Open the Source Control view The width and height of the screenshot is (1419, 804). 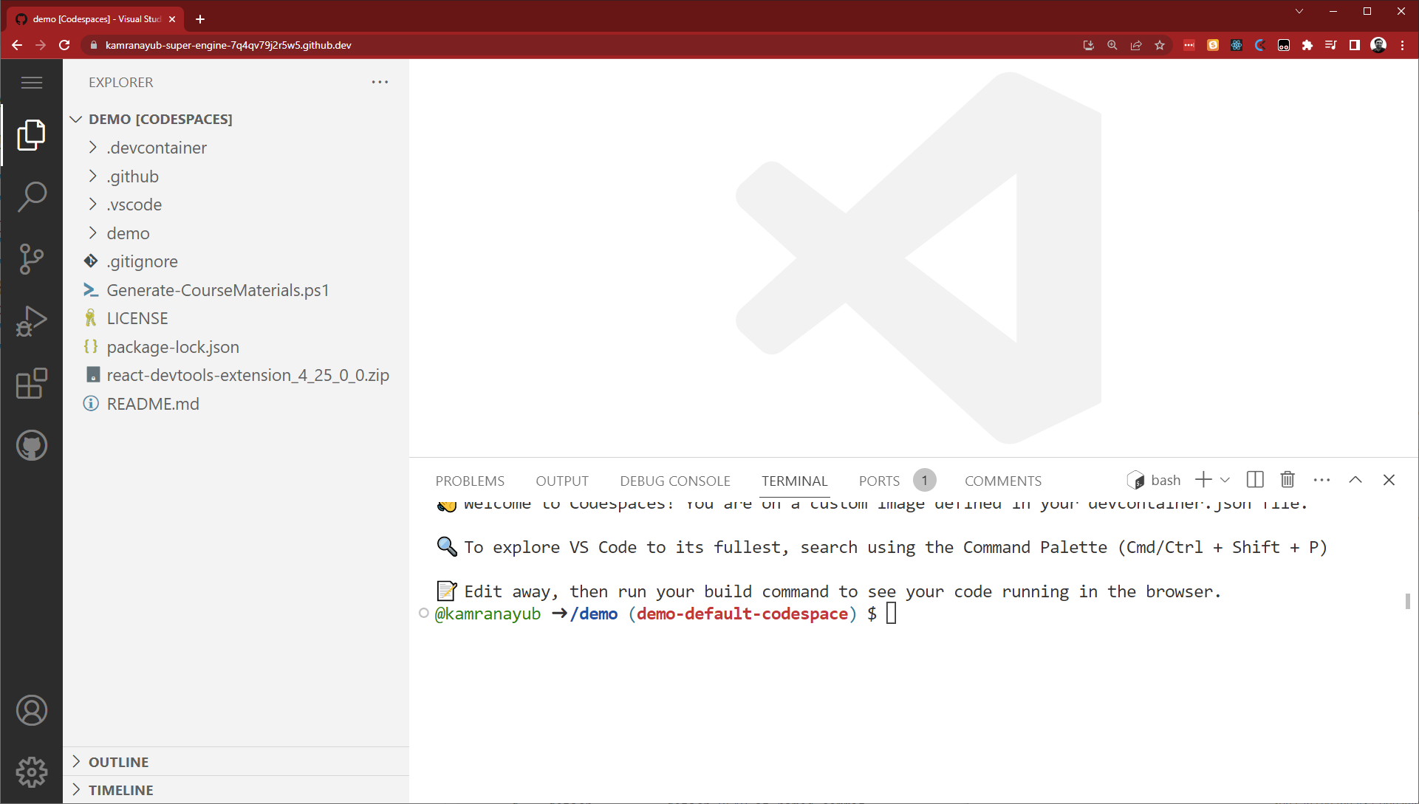(32, 259)
